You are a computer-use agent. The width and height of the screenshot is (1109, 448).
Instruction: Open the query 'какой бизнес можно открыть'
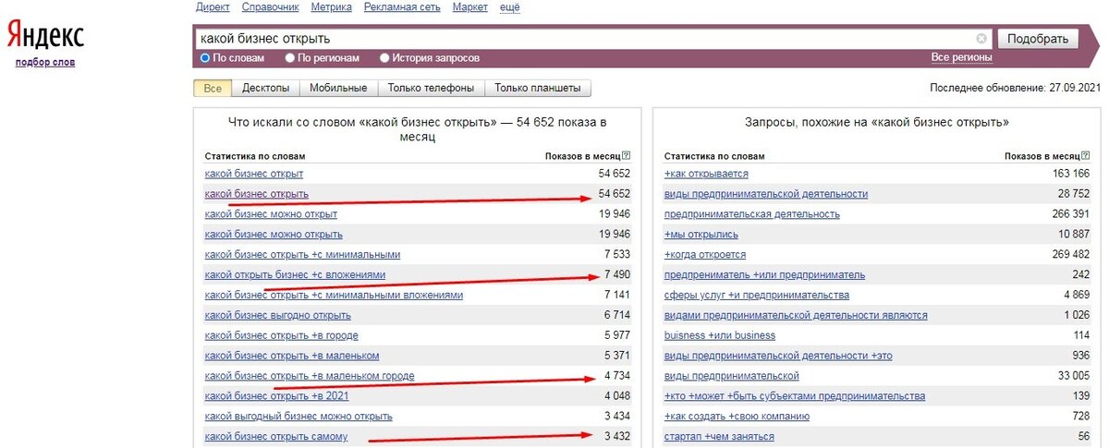coord(274,235)
